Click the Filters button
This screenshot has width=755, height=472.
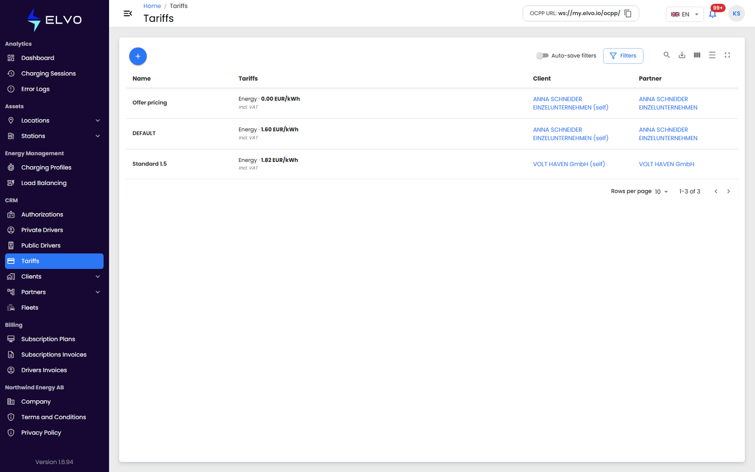[623, 56]
